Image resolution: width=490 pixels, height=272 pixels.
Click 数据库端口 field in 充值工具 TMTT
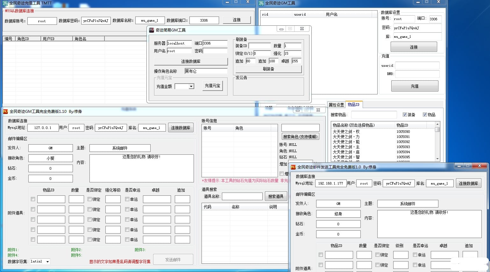coord(204,20)
